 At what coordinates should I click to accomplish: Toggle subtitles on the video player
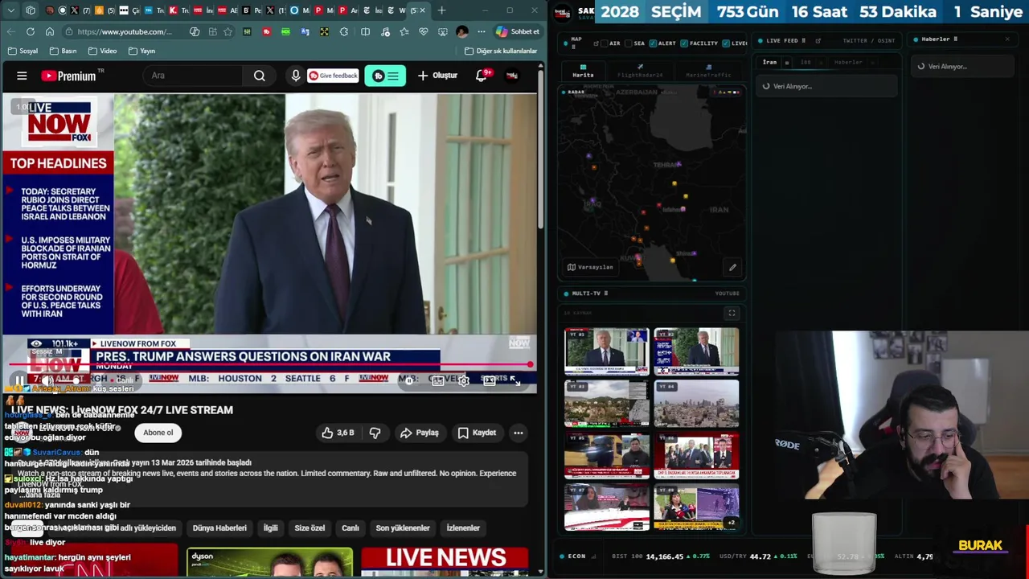[x=437, y=380]
